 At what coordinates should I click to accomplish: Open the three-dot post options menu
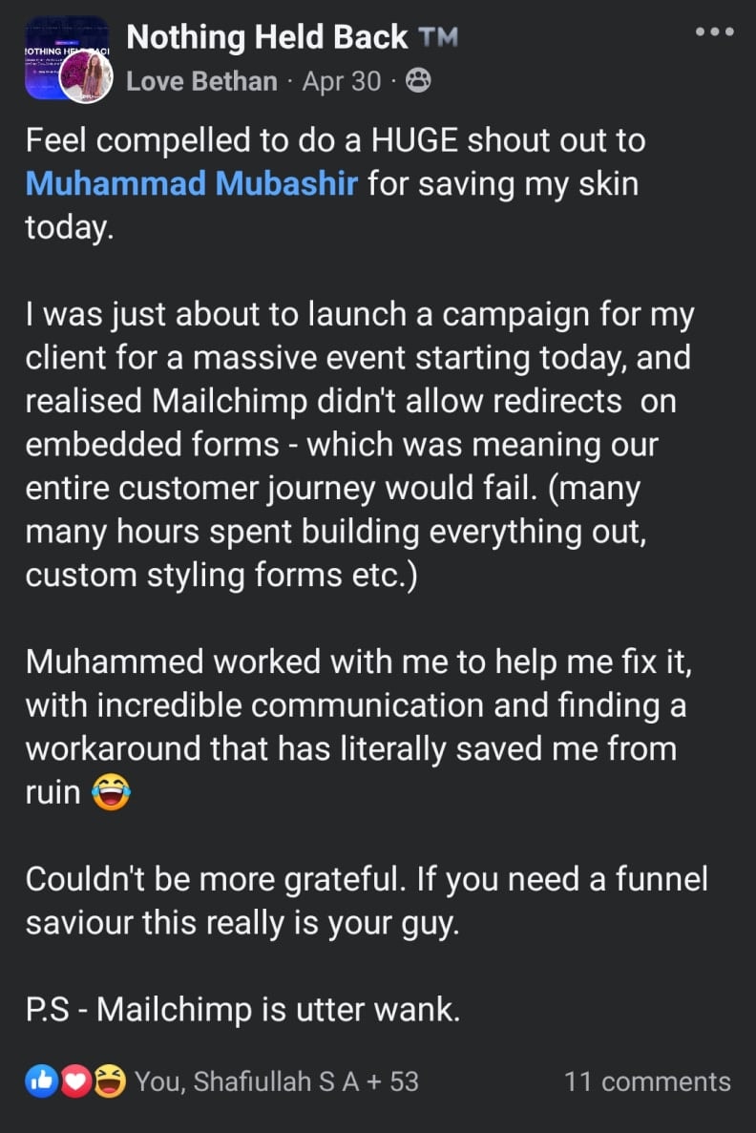pos(715,31)
